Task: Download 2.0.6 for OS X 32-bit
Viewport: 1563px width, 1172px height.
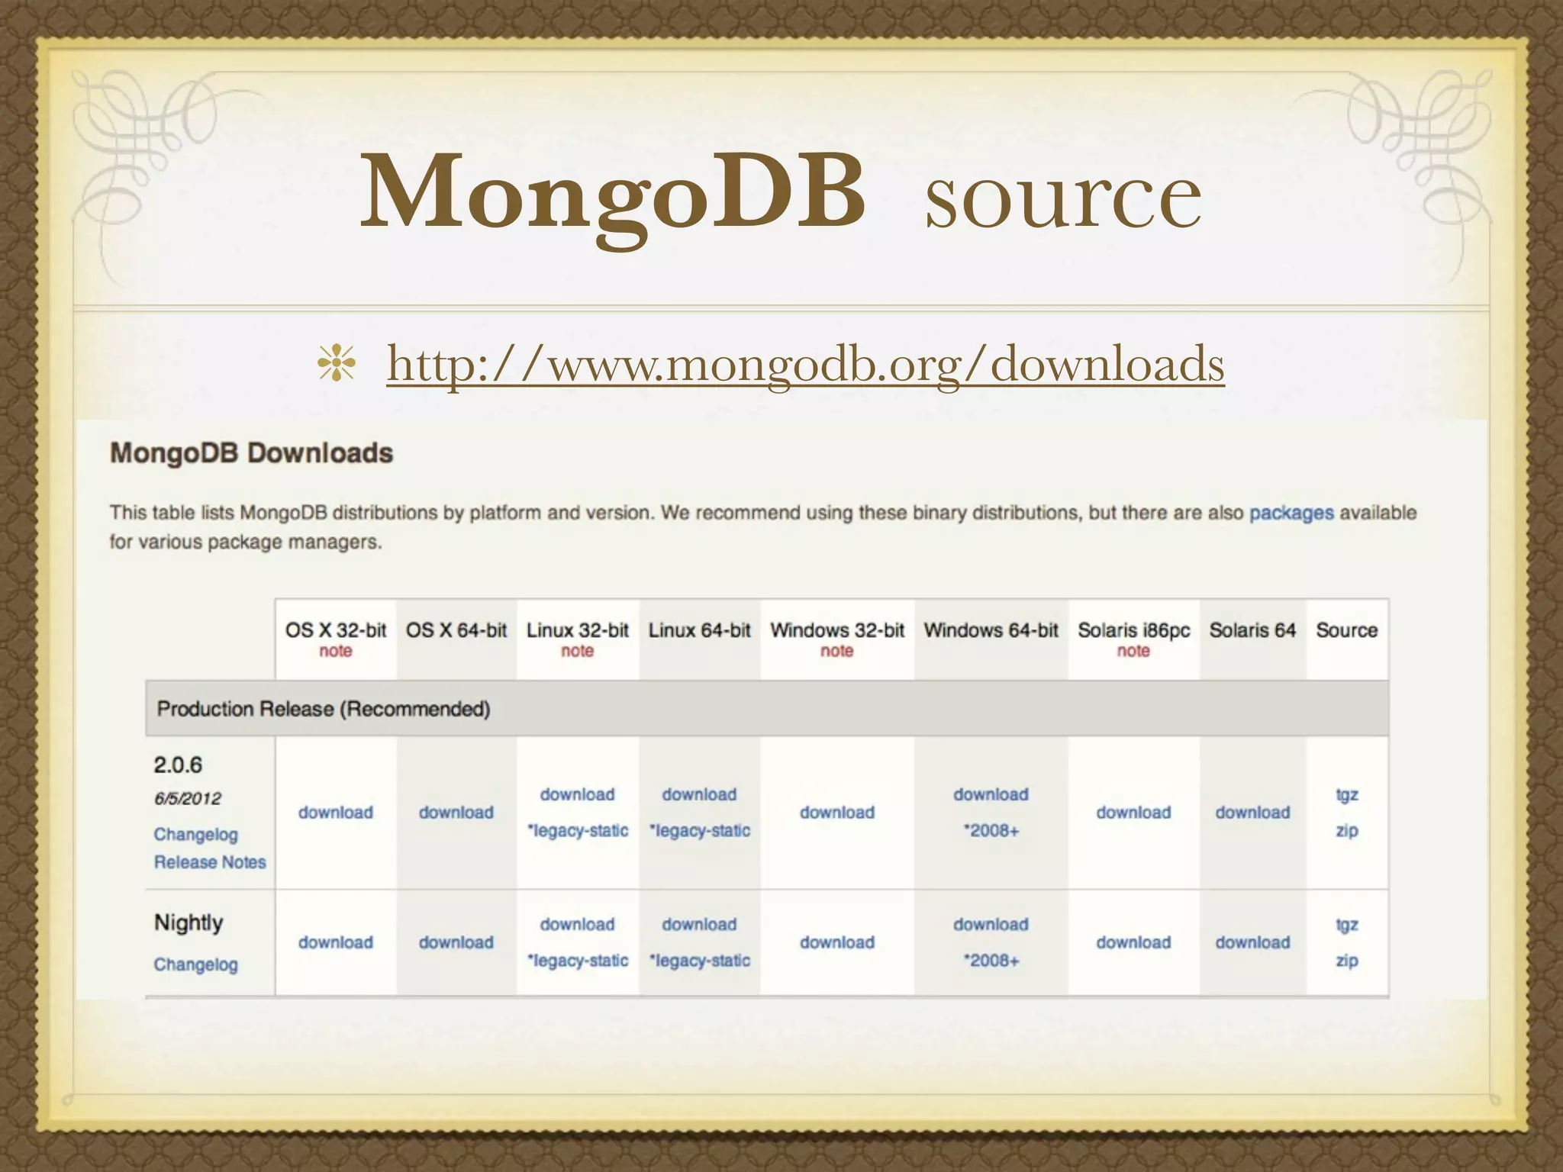Action: coord(336,813)
